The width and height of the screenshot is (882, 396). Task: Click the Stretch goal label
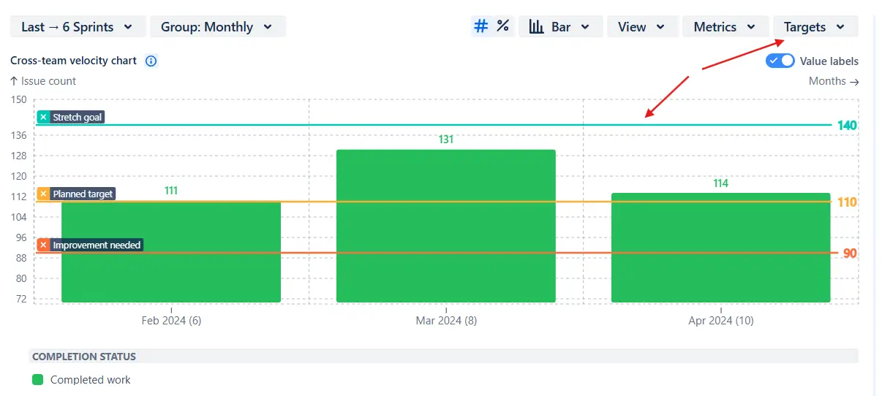pyautogui.click(x=78, y=117)
